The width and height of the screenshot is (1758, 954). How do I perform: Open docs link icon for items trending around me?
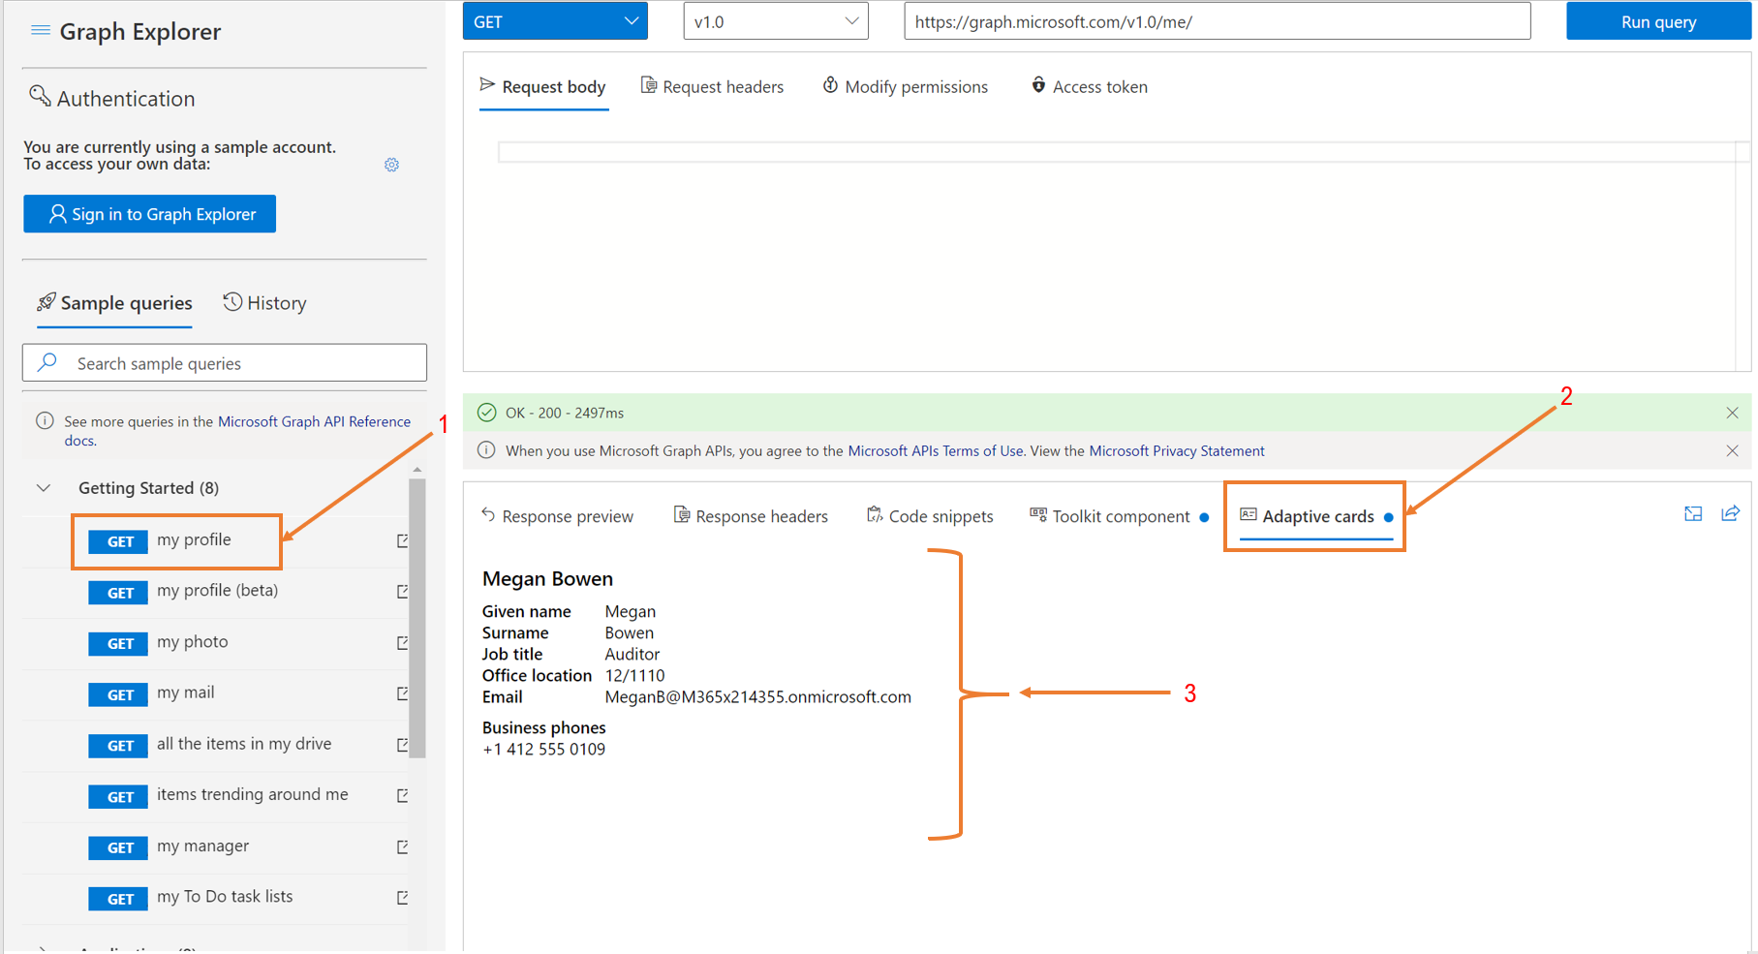[402, 795]
